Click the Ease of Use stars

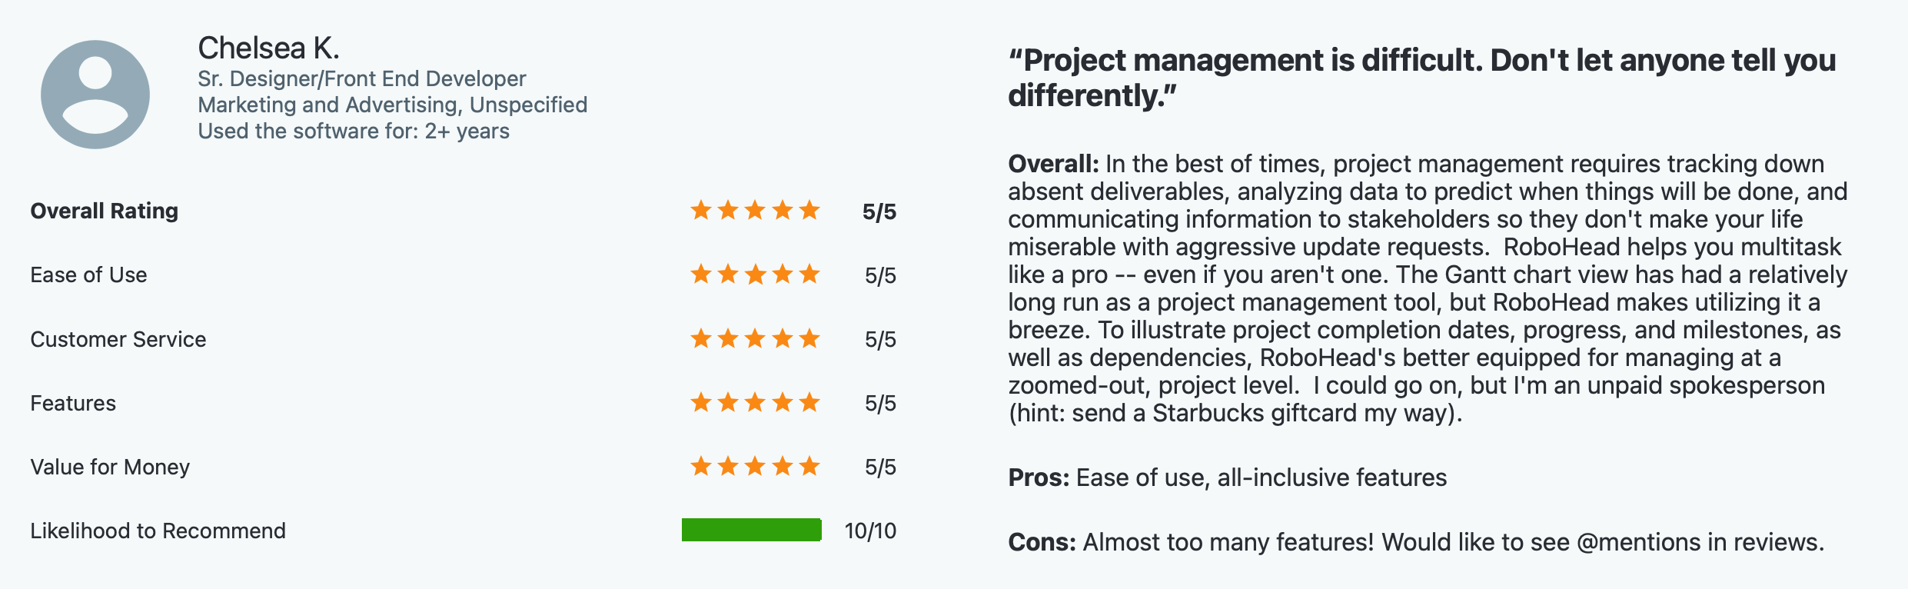[x=755, y=274]
